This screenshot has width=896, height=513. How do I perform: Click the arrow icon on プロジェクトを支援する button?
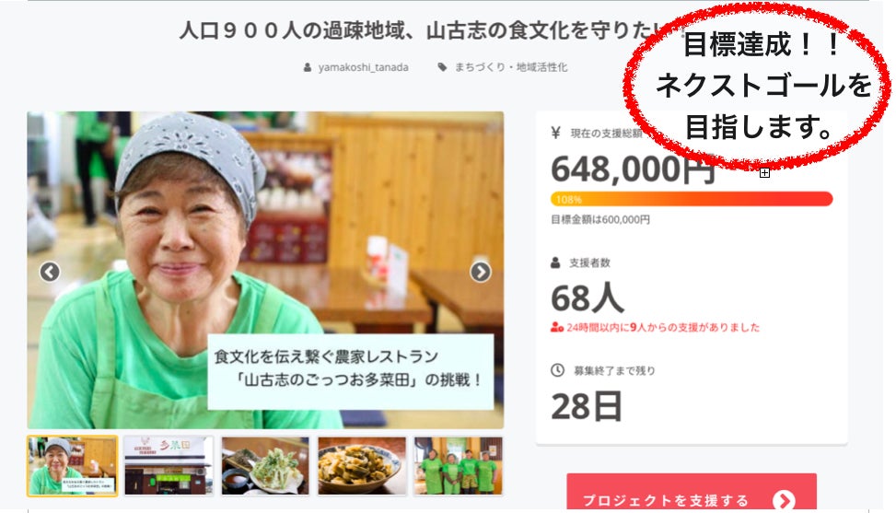click(784, 500)
